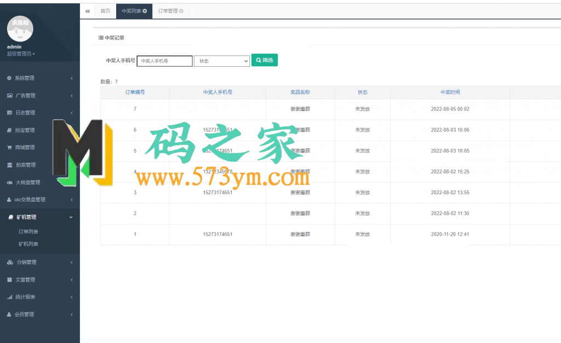Open 订单列表 under 矿机管理
The width and height of the screenshot is (561, 343).
28,232
